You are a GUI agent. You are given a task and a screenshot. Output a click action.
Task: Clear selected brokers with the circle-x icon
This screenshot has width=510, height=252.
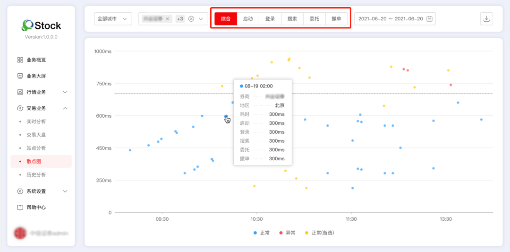click(x=191, y=19)
